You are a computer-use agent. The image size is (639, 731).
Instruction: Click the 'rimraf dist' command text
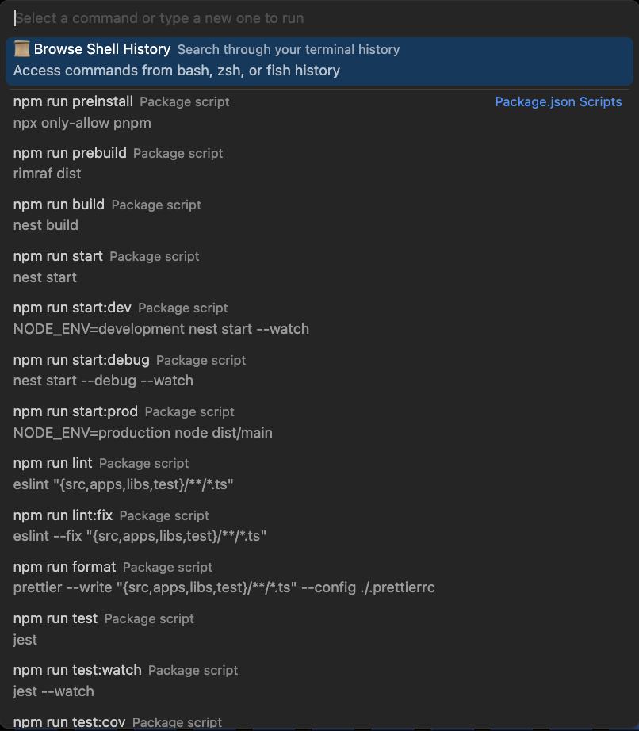click(48, 174)
